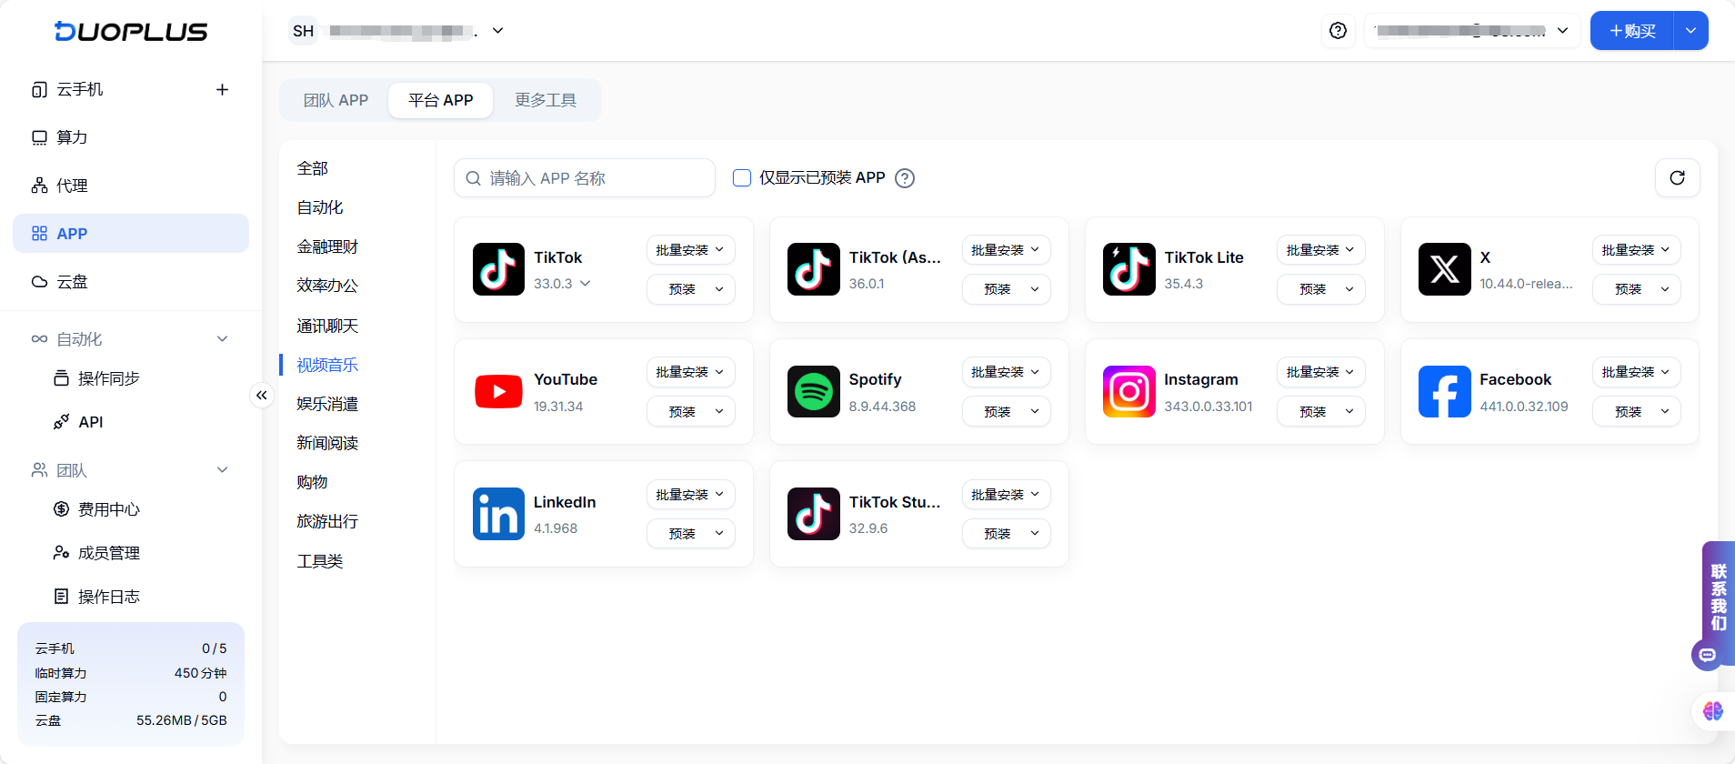Open the help question mark icon in header
Screen dimensions: 1735x764
[1338, 31]
